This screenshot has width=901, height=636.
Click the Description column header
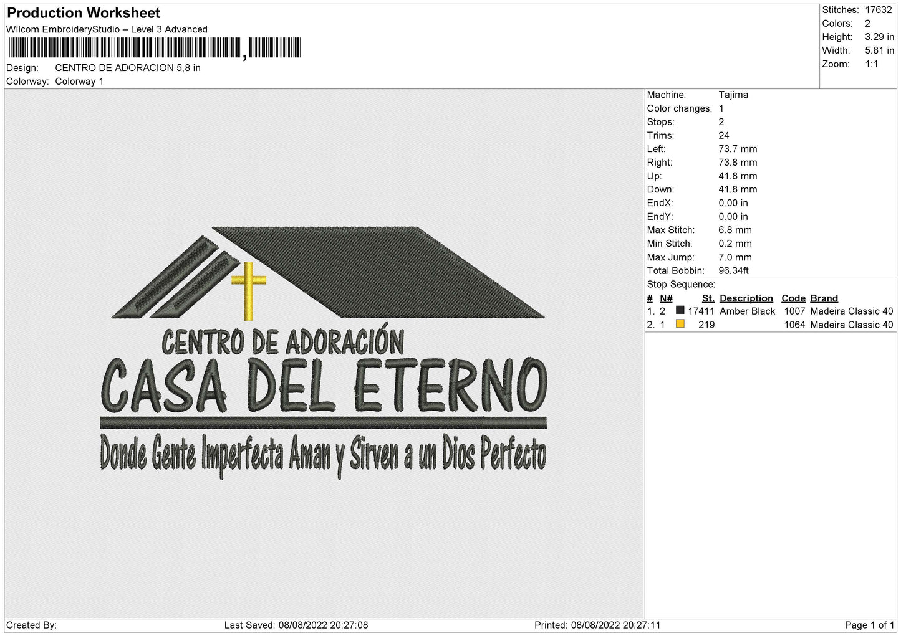pos(746,298)
